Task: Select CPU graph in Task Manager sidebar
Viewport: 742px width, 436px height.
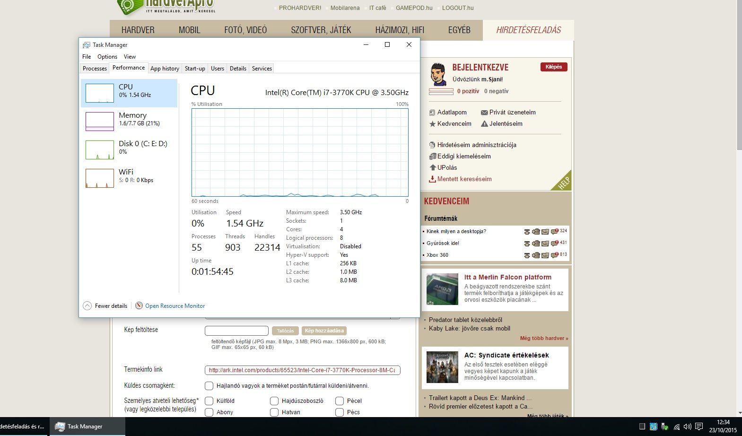Action: point(129,93)
